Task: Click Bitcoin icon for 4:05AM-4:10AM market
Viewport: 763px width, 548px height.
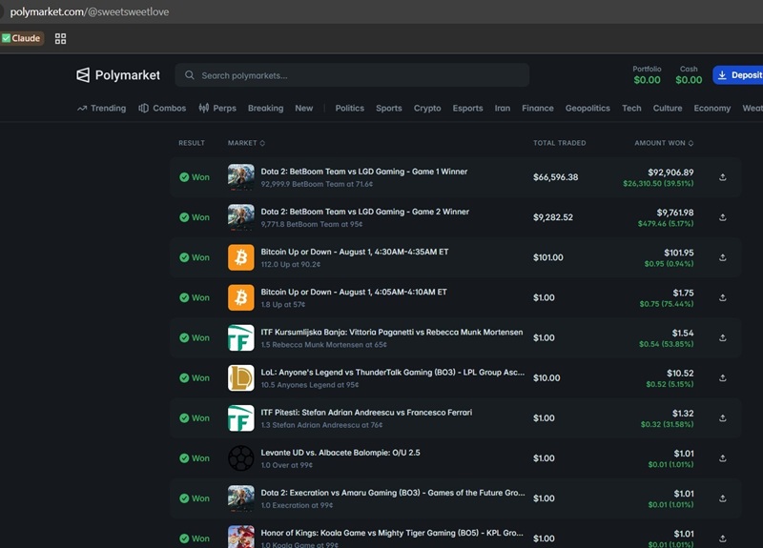Action: pos(241,297)
